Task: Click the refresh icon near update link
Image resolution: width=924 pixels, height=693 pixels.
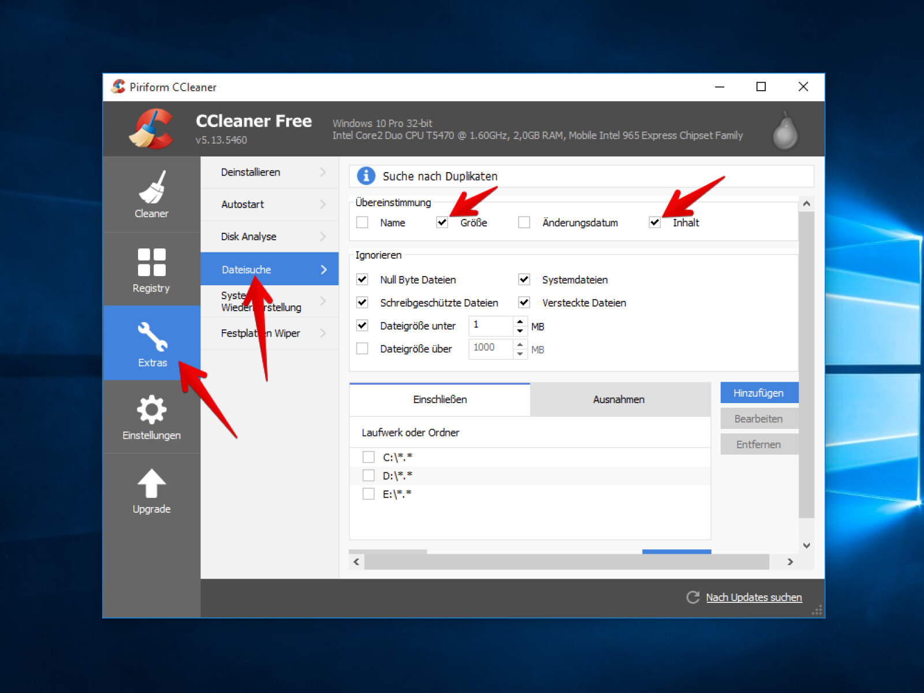Action: coord(693,597)
